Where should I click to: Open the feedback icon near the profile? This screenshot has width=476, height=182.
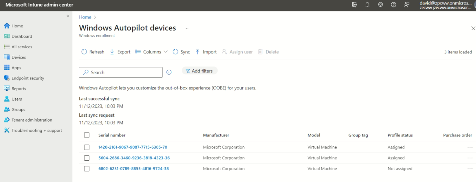coord(406,5)
